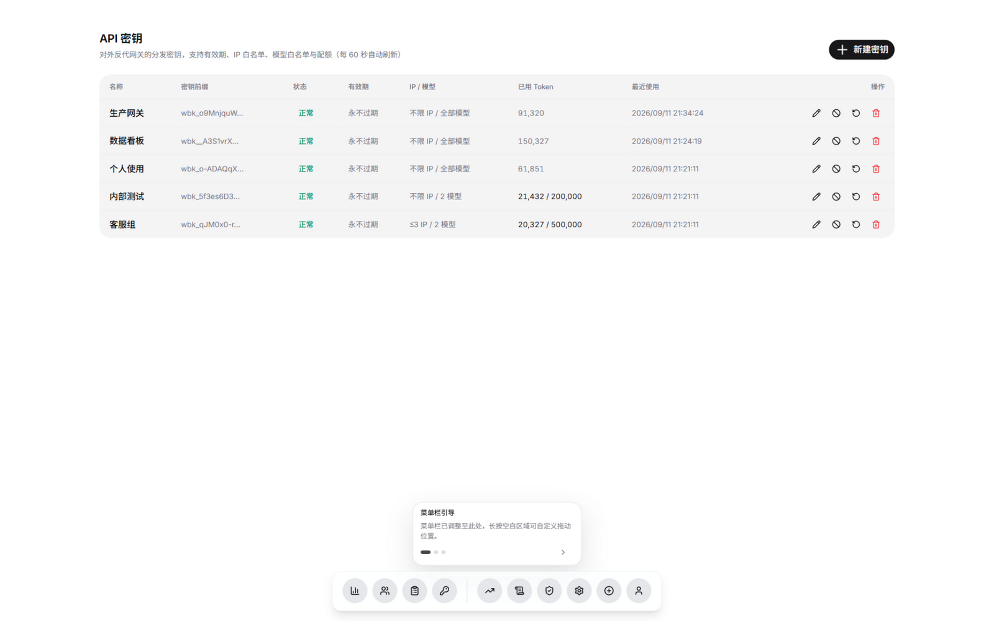Image resolution: width=994 pixels, height=621 pixels.
Task: Open the trending arrow menu icon
Action: pos(490,591)
